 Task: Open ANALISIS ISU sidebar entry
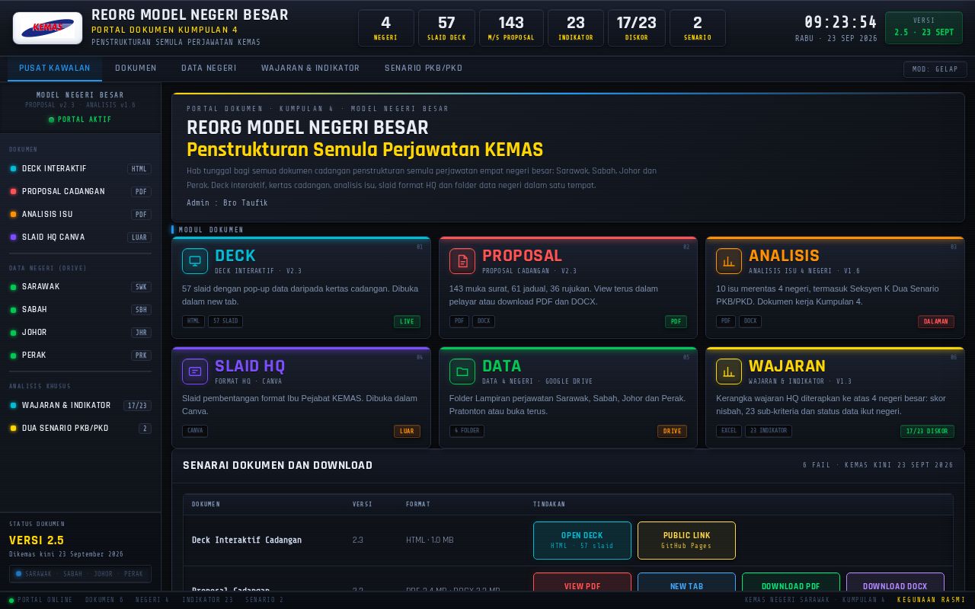click(81, 215)
